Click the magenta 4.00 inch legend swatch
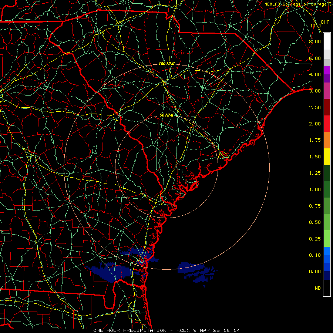This screenshot has width=333, height=333. coord(327,70)
